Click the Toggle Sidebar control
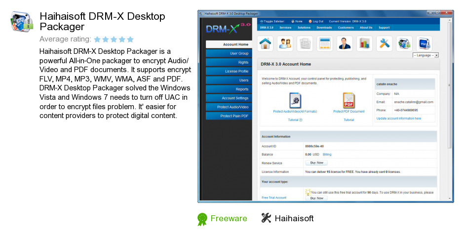The height and width of the screenshot is (241, 464). point(272,21)
